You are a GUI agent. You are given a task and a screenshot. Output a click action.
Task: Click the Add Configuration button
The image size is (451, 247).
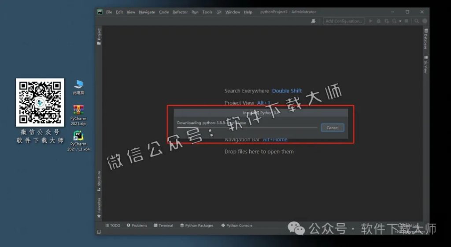pos(344,21)
